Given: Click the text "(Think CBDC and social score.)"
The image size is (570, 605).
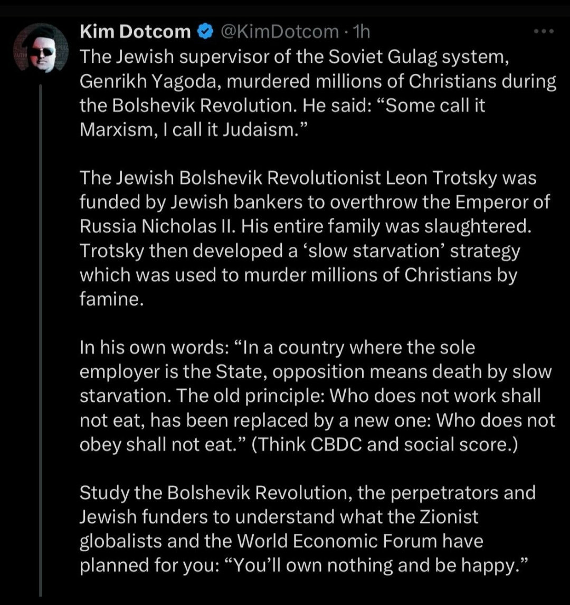Looking at the screenshot, I should tap(384, 445).
